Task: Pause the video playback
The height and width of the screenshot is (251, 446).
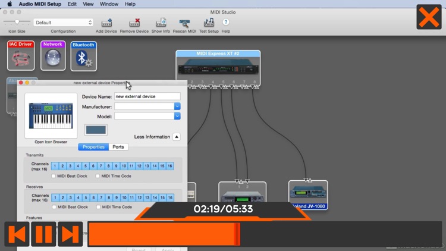Action: click(x=43, y=234)
